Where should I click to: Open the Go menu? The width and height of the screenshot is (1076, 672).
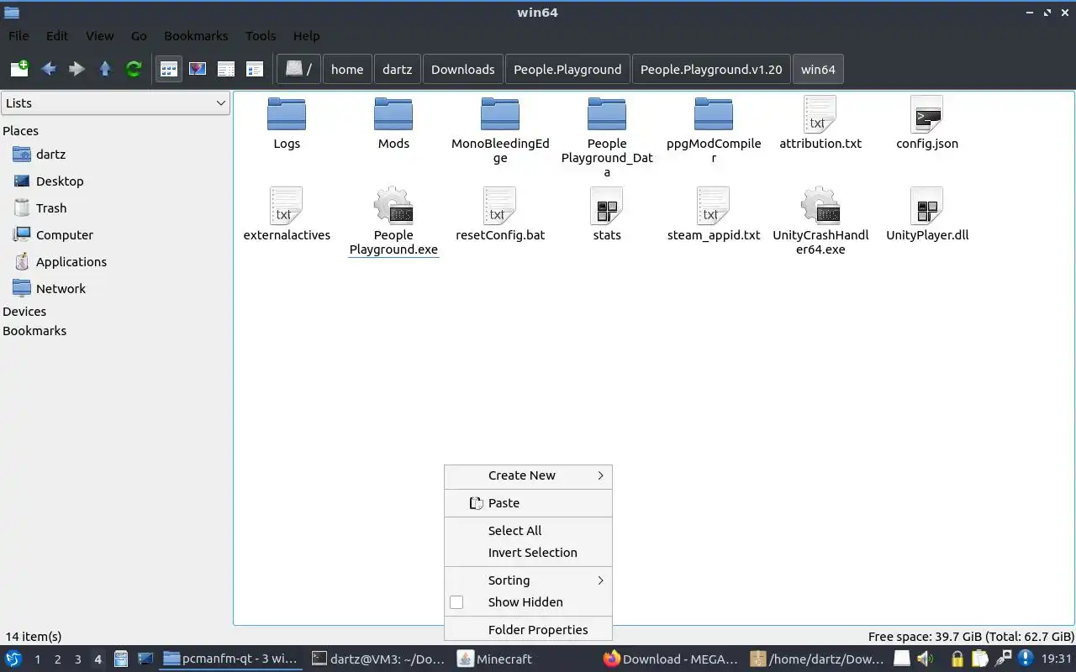pos(139,36)
